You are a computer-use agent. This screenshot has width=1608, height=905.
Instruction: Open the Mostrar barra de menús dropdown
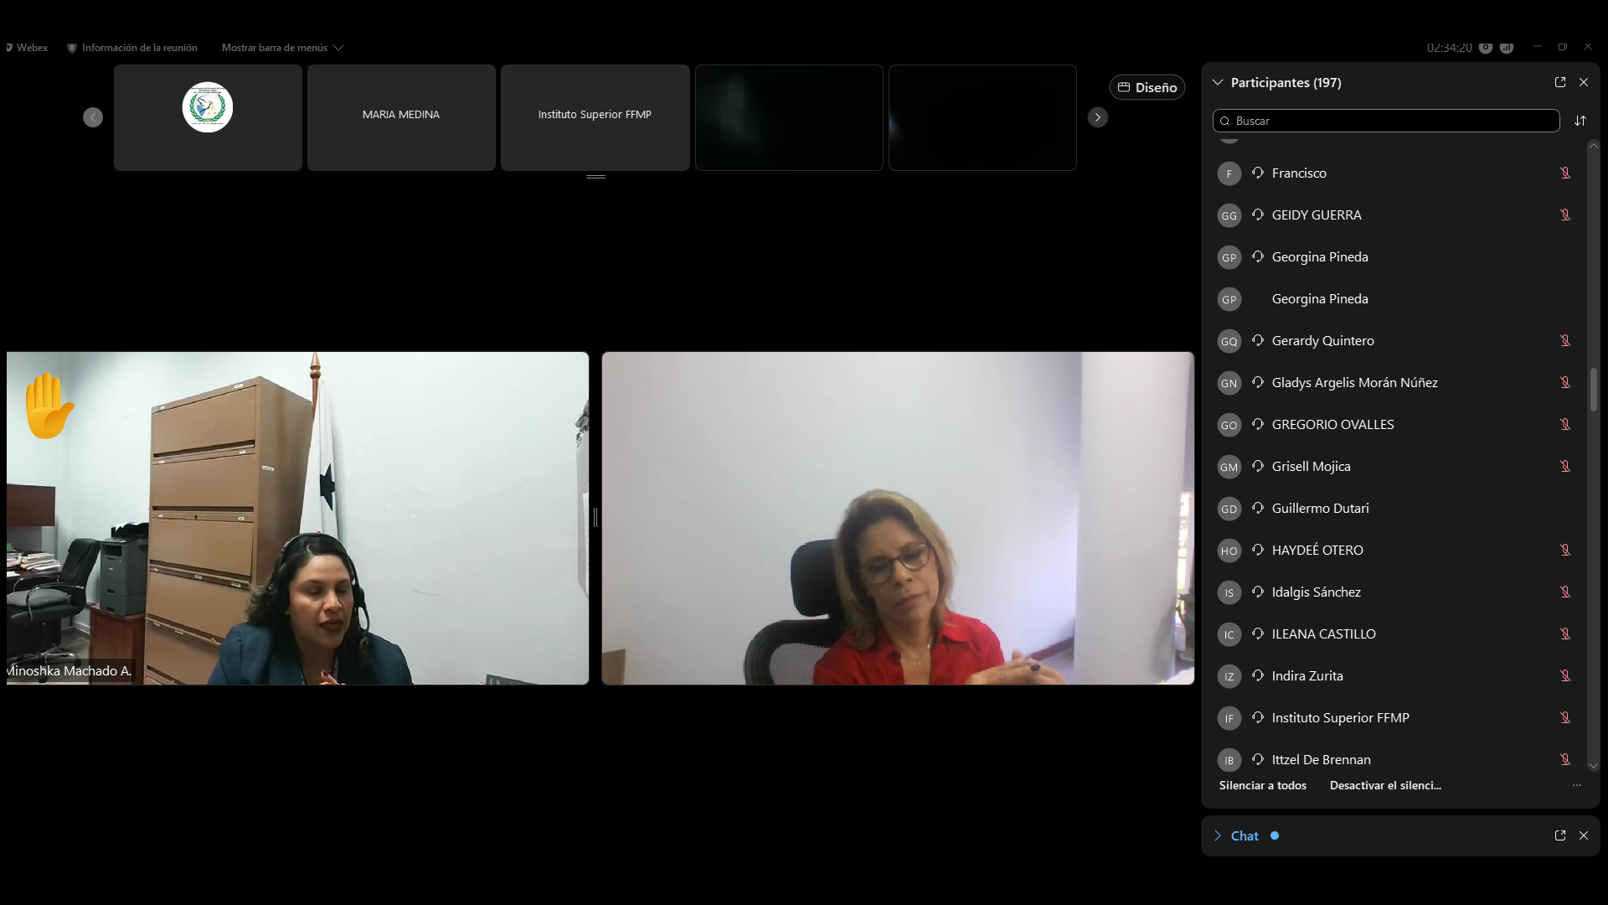pos(282,48)
